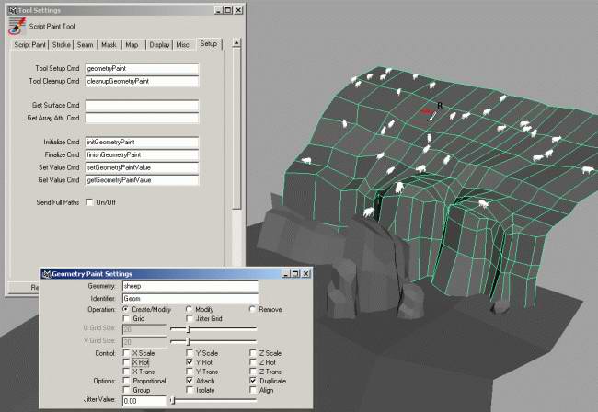Click the empty Get Surface Cmd field

(x=142, y=106)
